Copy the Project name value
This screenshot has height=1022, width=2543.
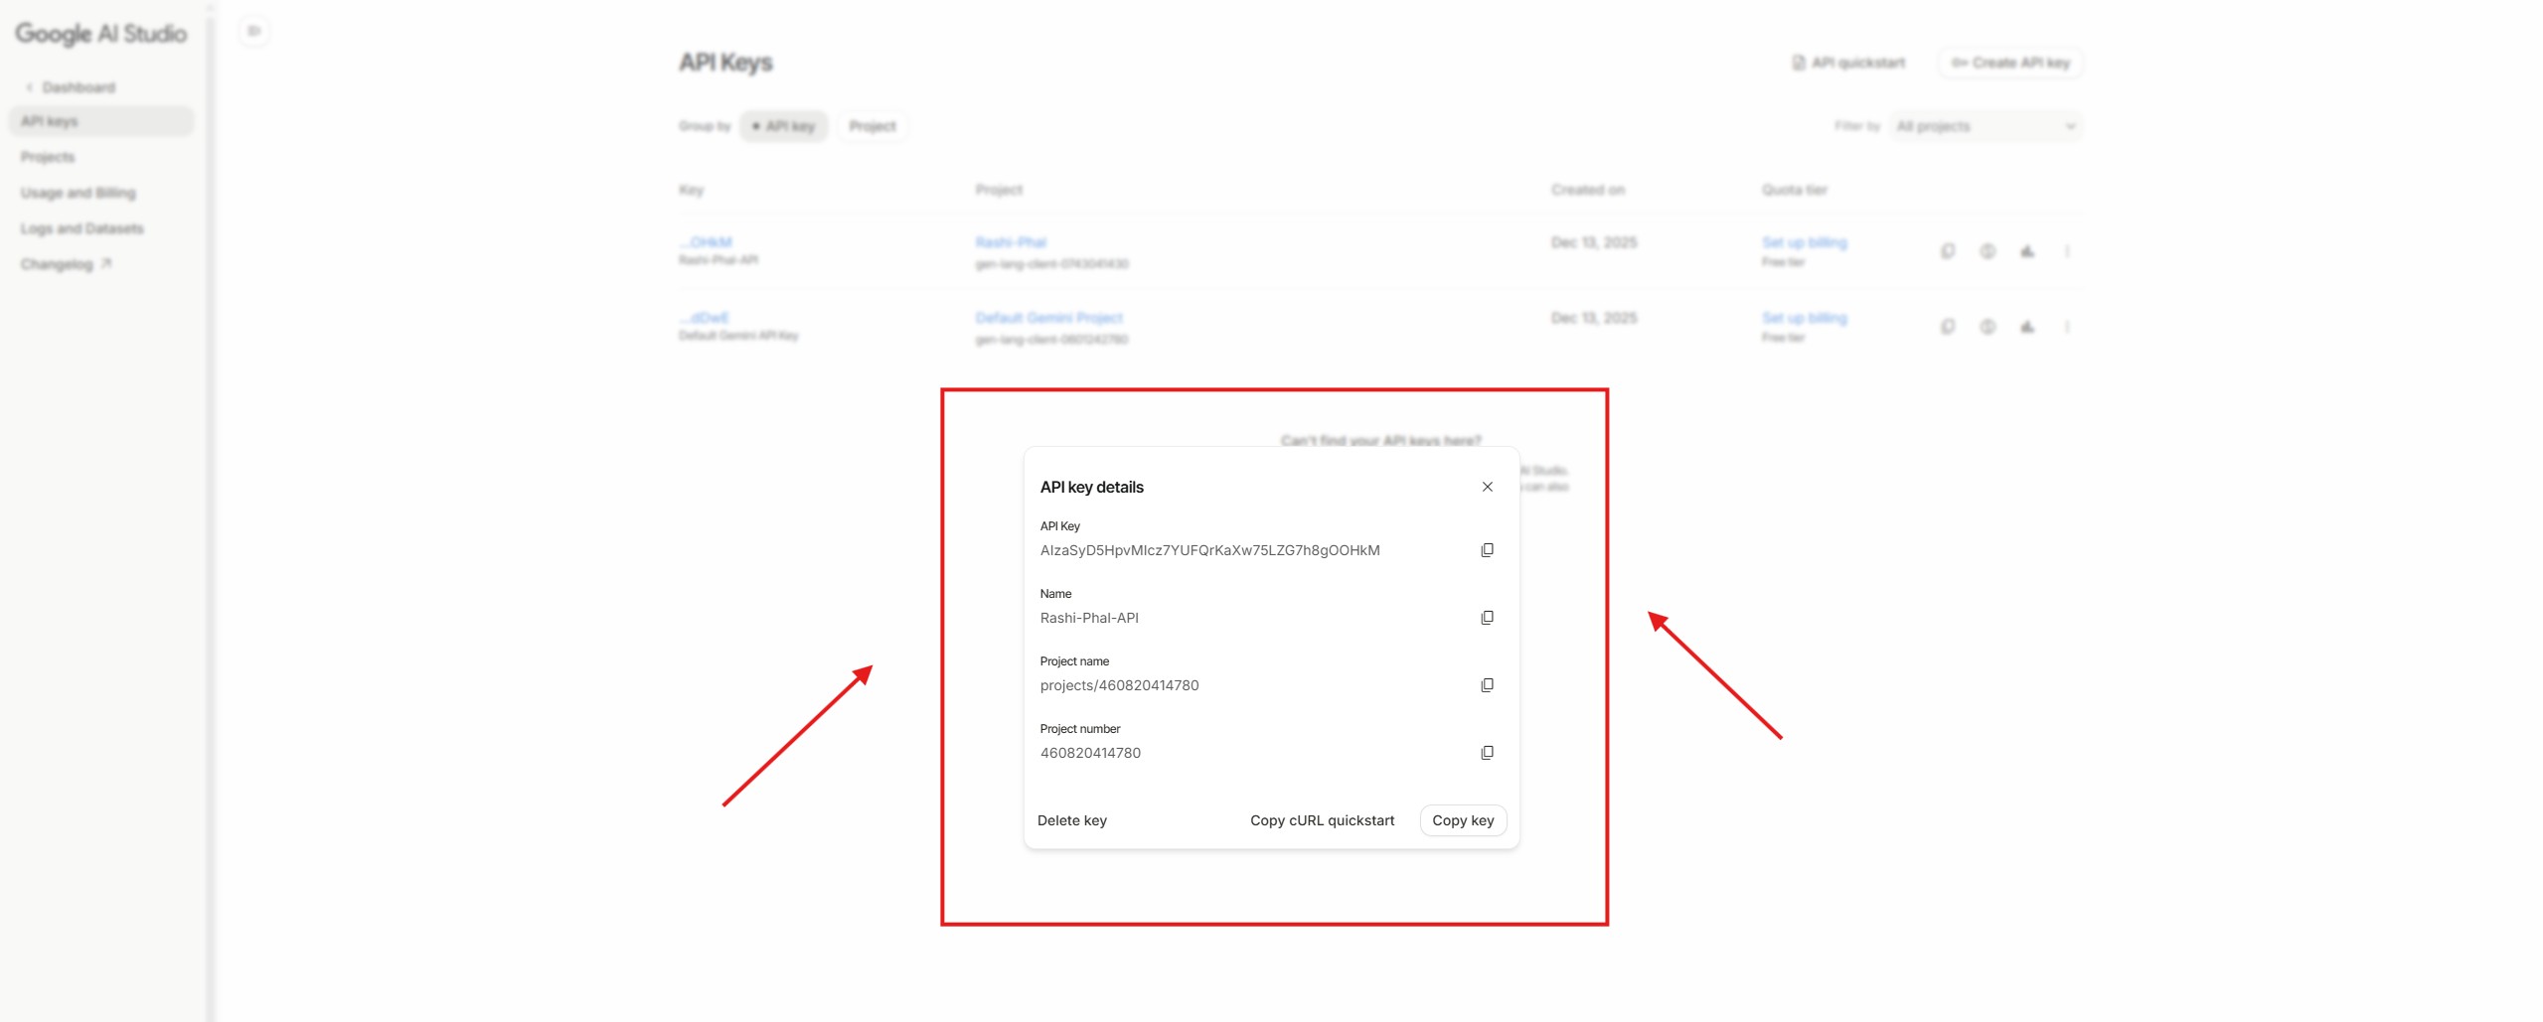(1487, 685)
